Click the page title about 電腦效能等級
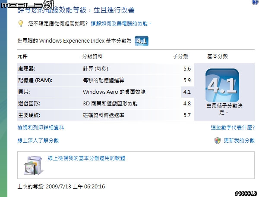This screenshot has height=197, width=259. pyautogui.click(x=76, y=10)
